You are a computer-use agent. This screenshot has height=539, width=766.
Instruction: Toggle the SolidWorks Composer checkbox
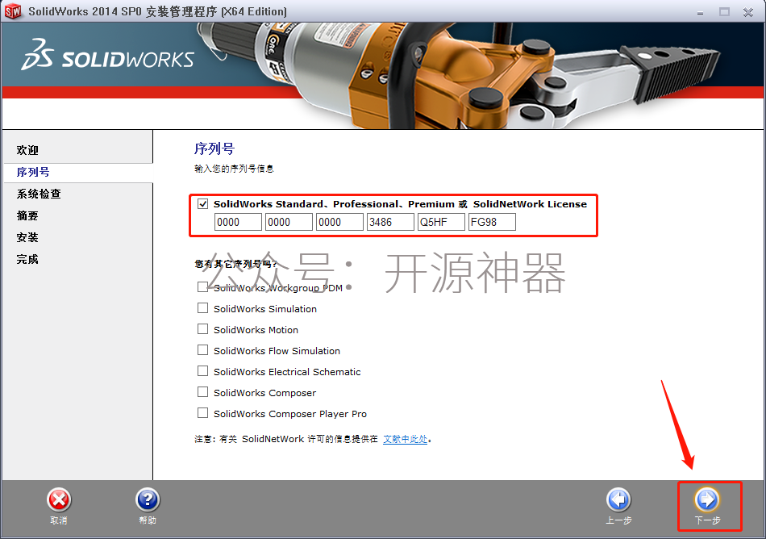[202, 392]
